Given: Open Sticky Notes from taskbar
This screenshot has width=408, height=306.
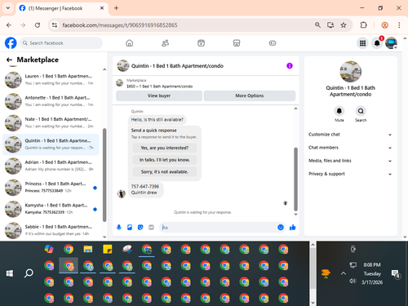Looking at the screenshot, I should tap(108, 249).
